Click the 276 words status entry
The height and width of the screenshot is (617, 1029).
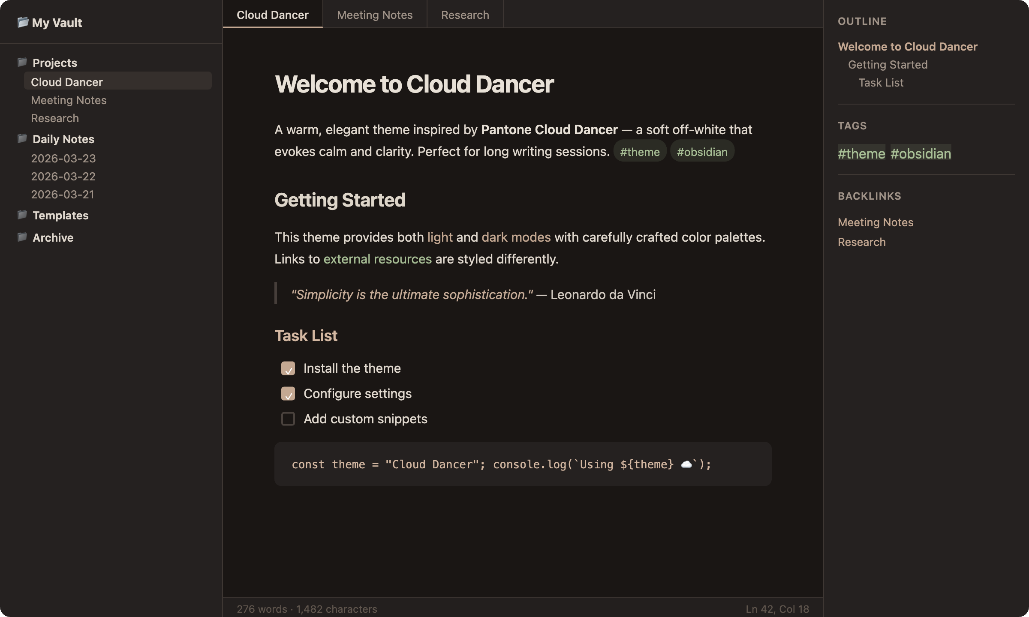click(307, 609)
